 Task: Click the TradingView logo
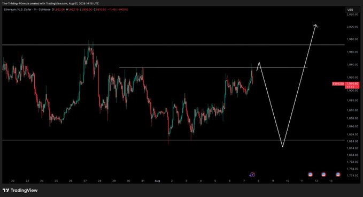click(x=20, y=191)
